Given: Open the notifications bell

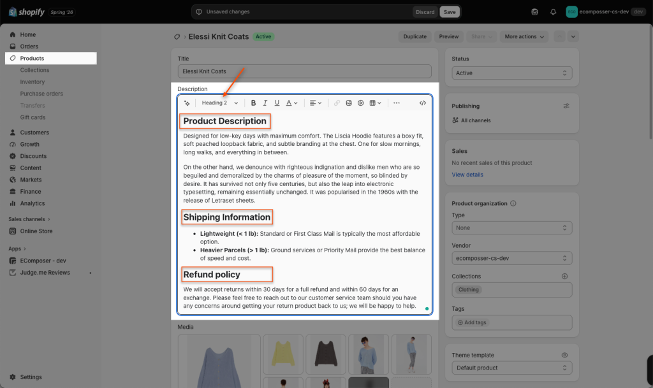Looking at the screenshot, I should 553,11.
